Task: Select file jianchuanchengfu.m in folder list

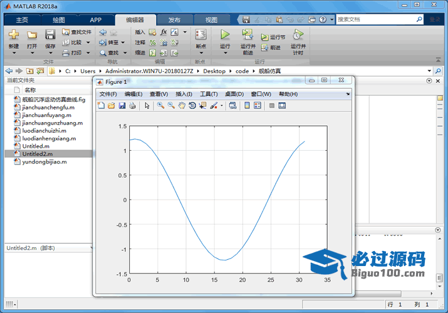Action: [x=49, y=107]
